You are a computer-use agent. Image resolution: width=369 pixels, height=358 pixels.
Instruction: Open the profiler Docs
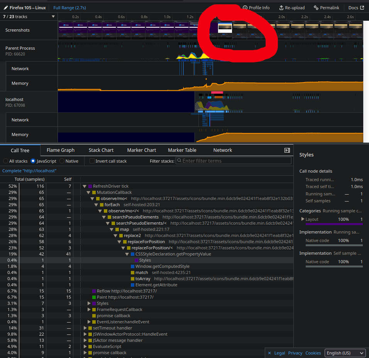coord(354,7)
